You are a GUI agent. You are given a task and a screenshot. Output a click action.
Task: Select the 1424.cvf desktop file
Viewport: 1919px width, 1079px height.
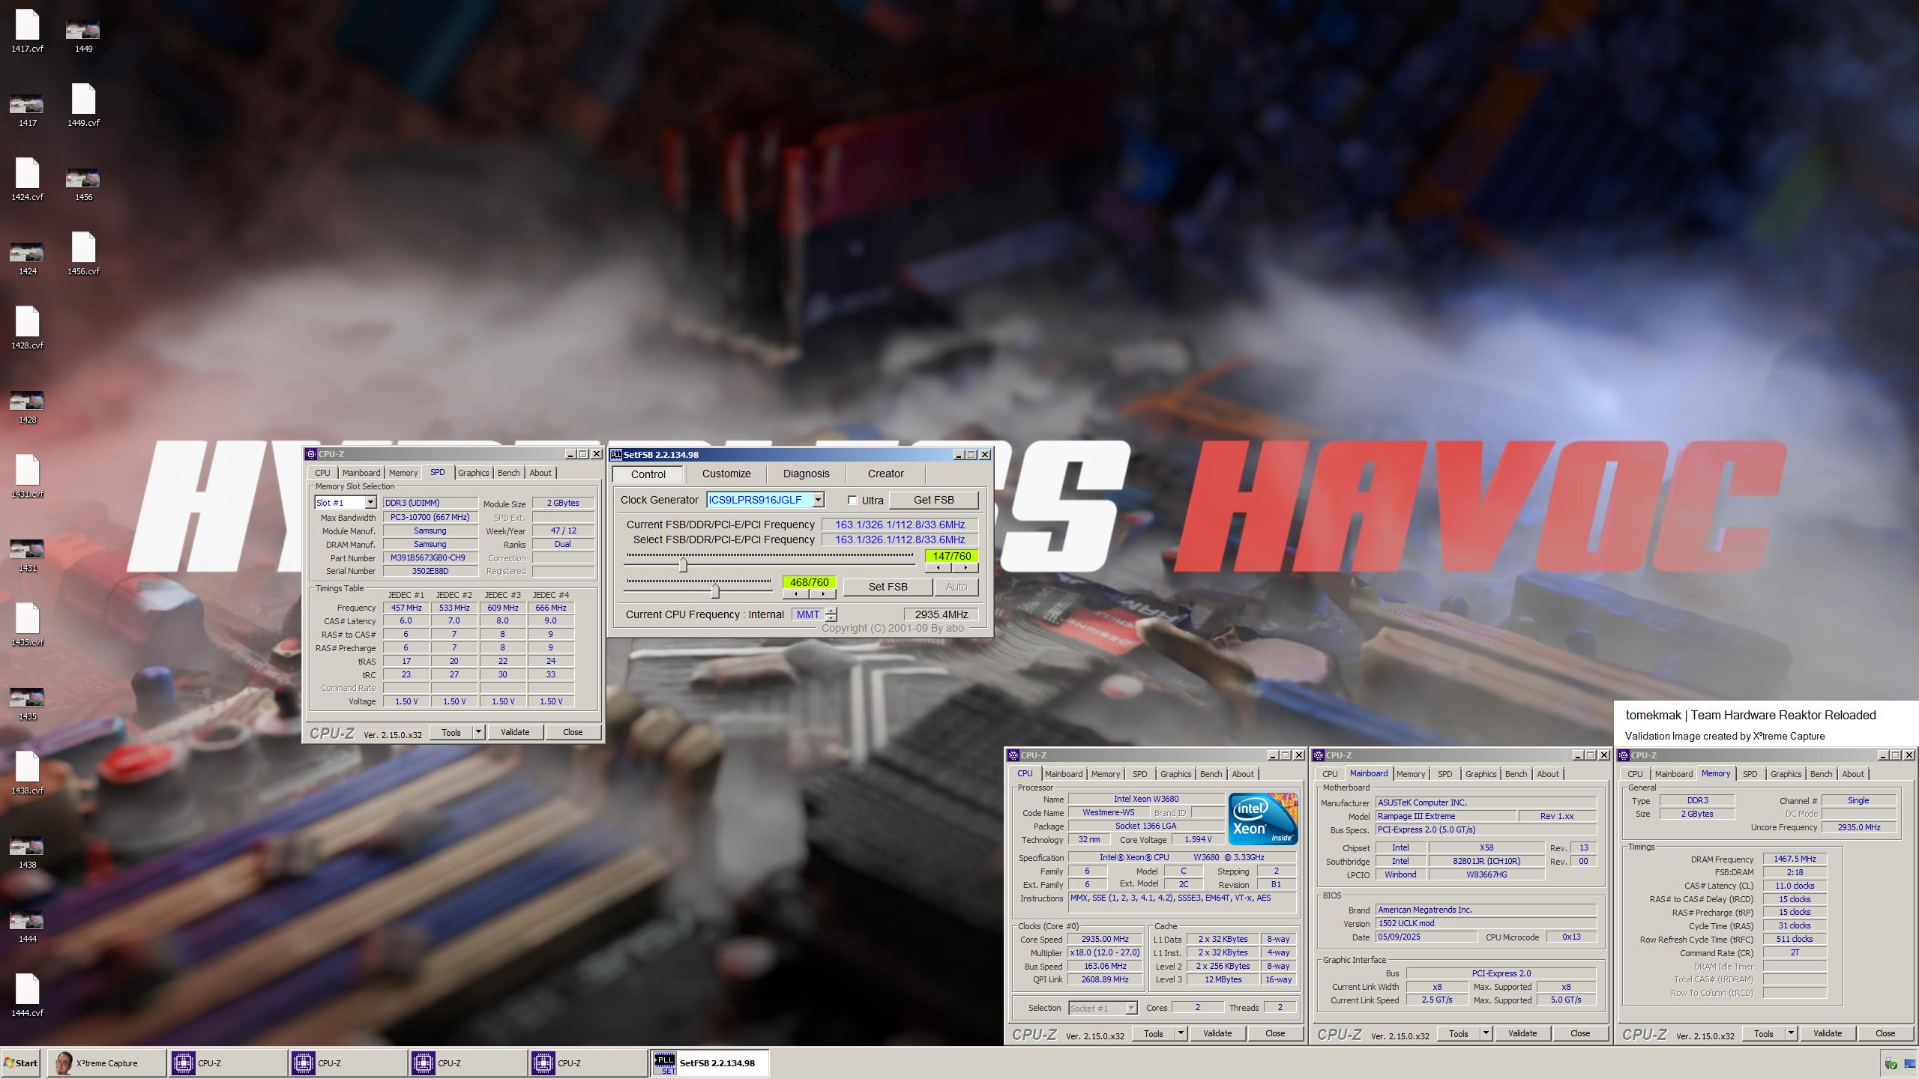[27, 178]
